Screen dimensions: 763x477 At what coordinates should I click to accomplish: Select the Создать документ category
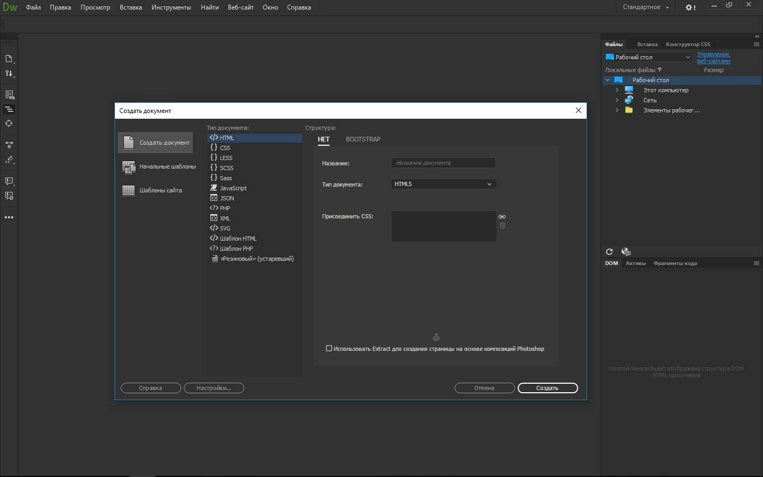click(x=155, y=143)
